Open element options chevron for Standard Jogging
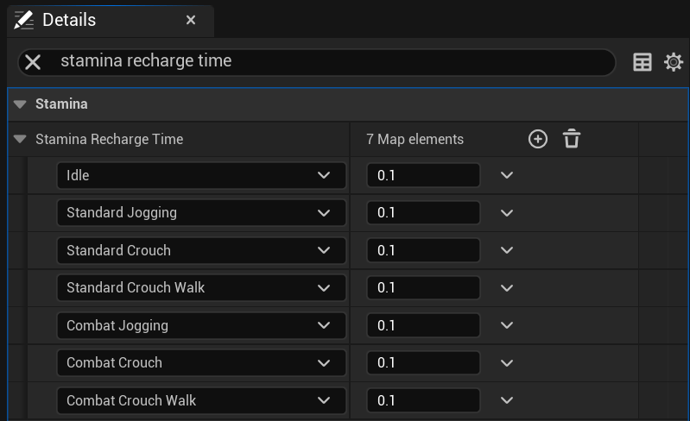 click(x=507, y=213)
